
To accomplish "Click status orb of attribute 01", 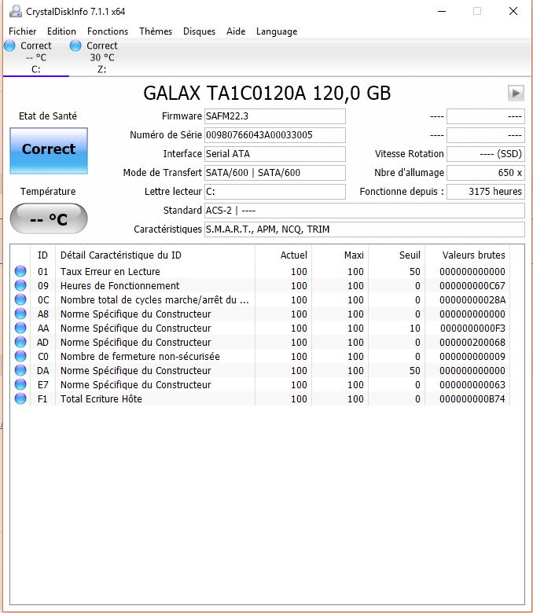I will click(20, 271).
